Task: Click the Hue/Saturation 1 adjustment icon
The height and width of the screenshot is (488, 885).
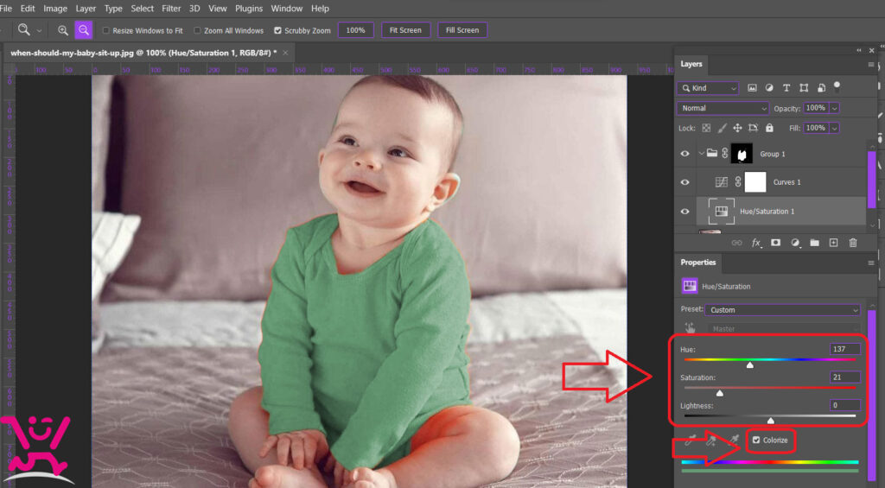Action: pos(722,211)
